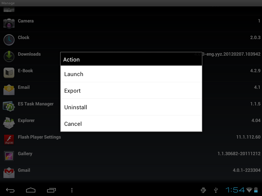
Task: Tap the Explorer box icon
Action: 9,123
